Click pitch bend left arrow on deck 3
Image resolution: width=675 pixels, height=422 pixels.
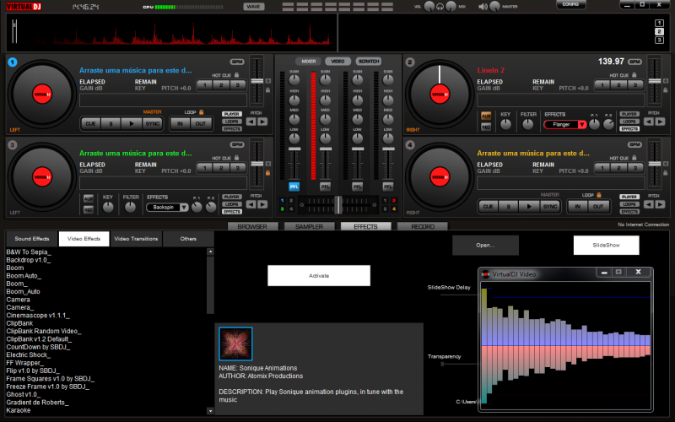(251, 204)
